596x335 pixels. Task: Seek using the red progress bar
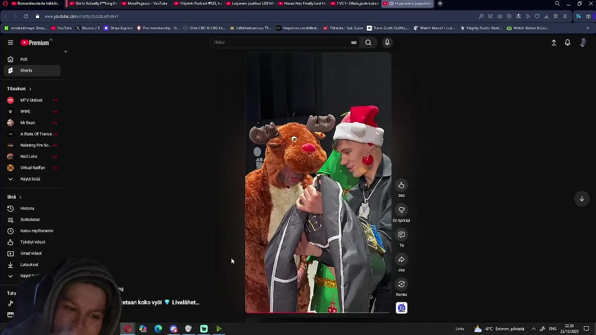[x=318, y=312]
